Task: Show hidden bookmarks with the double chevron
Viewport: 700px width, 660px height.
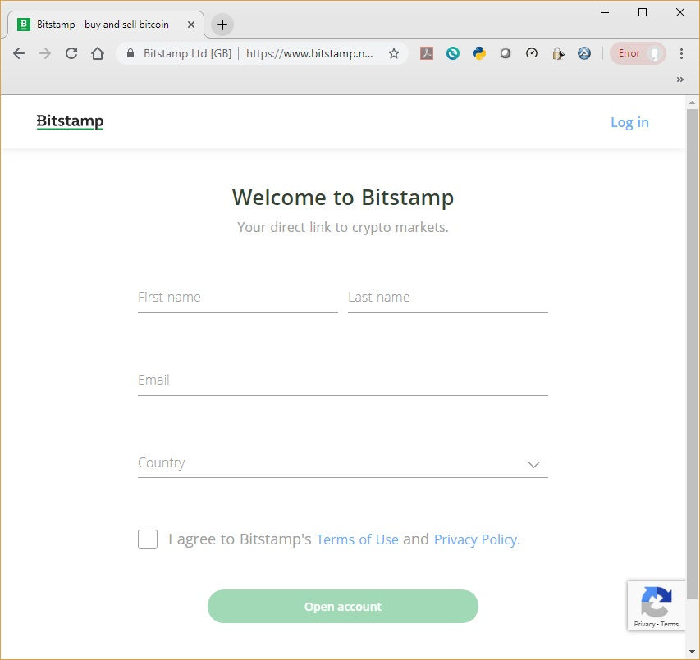Action: (x=680, y=80)
